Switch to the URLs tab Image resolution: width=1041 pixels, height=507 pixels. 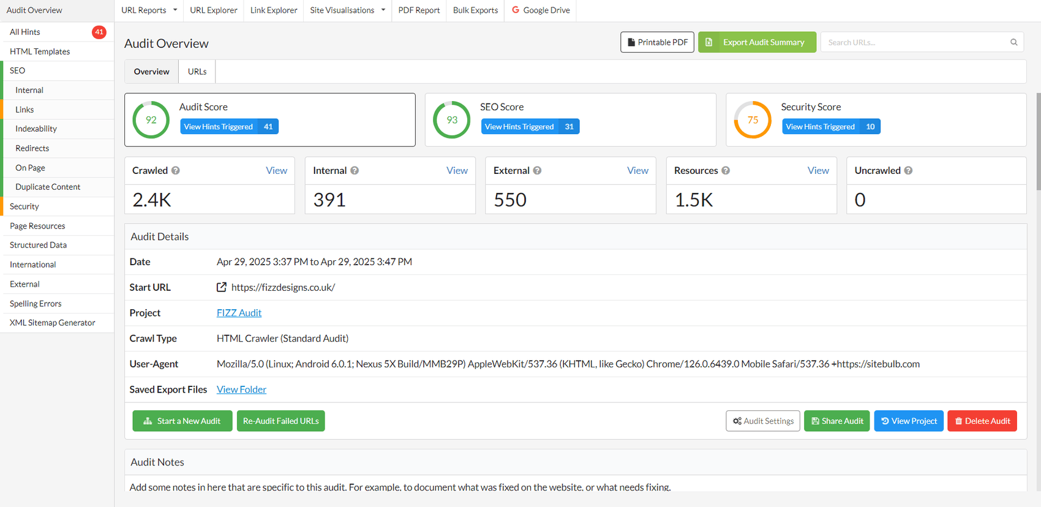tap(197, 72)
